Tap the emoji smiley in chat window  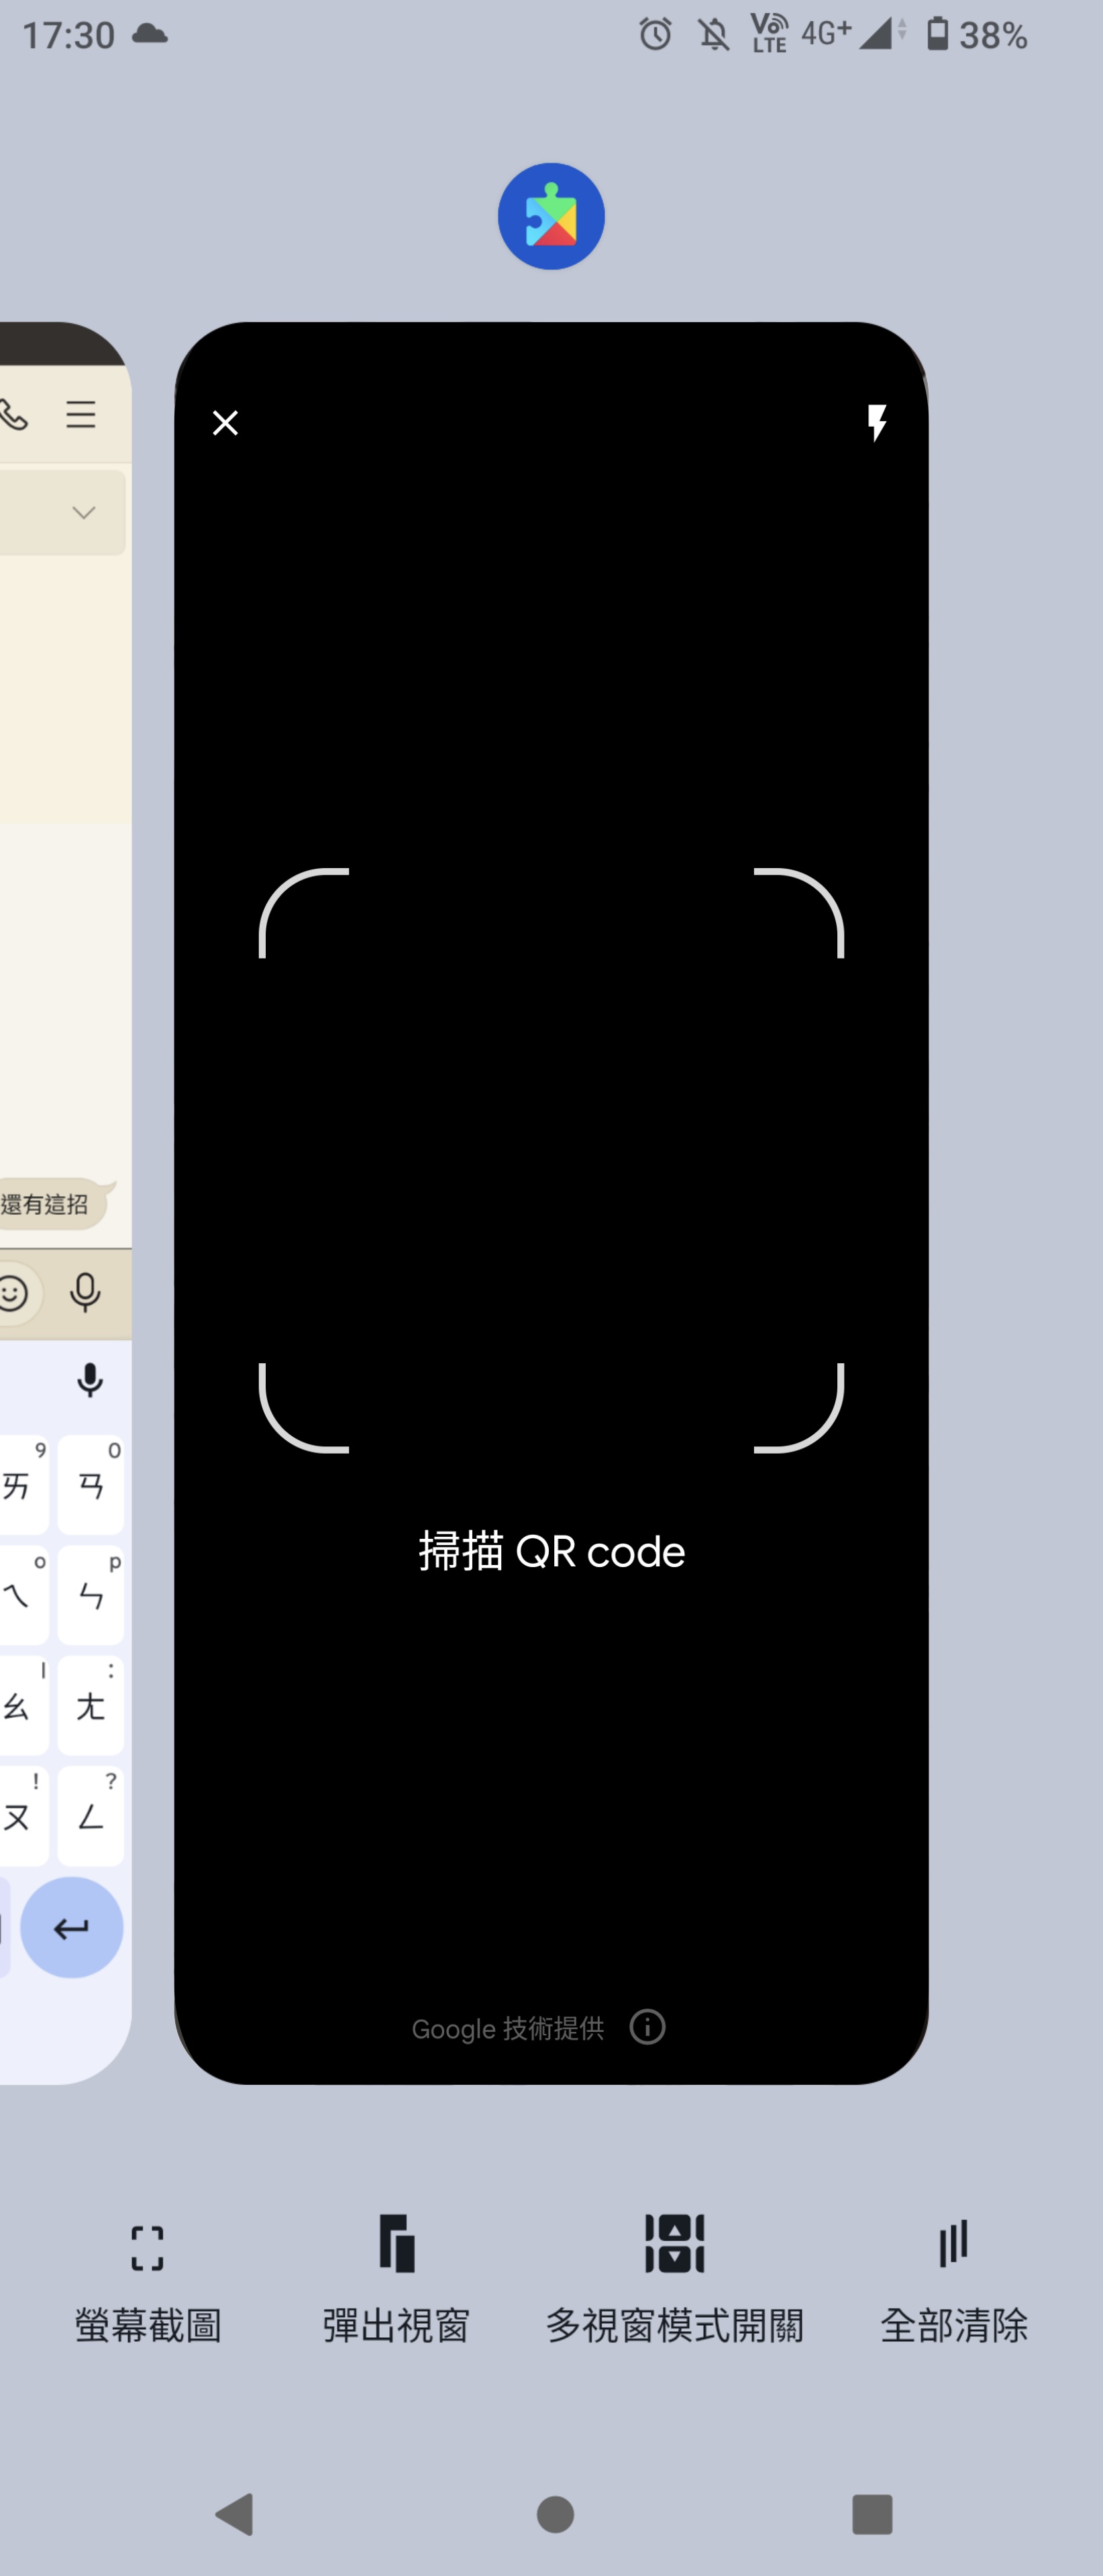13,1293
